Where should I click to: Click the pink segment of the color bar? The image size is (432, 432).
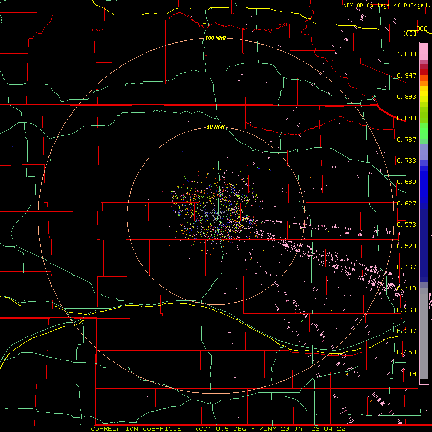pyautogui.click(x=424, y=51)
